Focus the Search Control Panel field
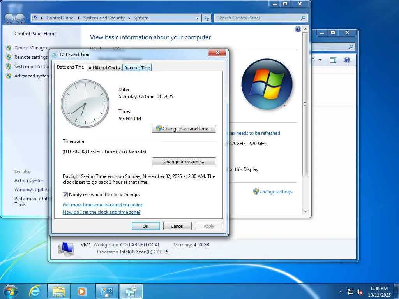 coord(257,18)
